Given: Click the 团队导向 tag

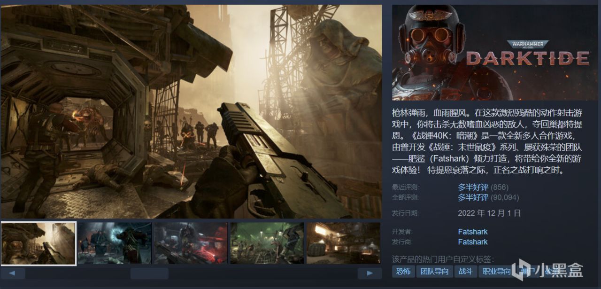Looking at the screenshot, I should pos(435,271).
